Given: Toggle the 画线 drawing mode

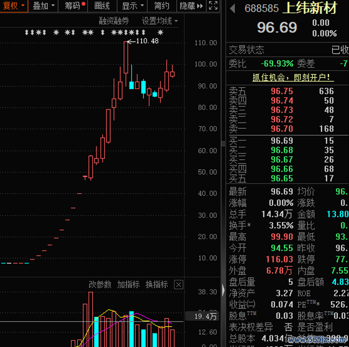Looking at the screenshot, I should click(x=102, y=6).
